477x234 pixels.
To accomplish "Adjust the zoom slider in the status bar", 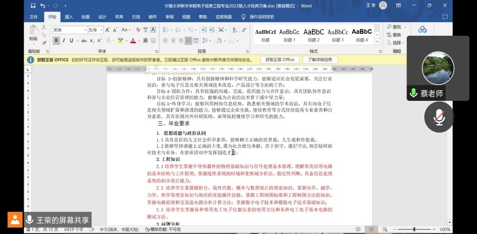I will pyautogui.click(x=414, y=229).
